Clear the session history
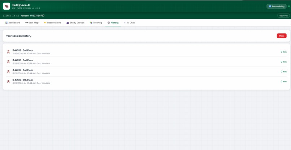 282,36
